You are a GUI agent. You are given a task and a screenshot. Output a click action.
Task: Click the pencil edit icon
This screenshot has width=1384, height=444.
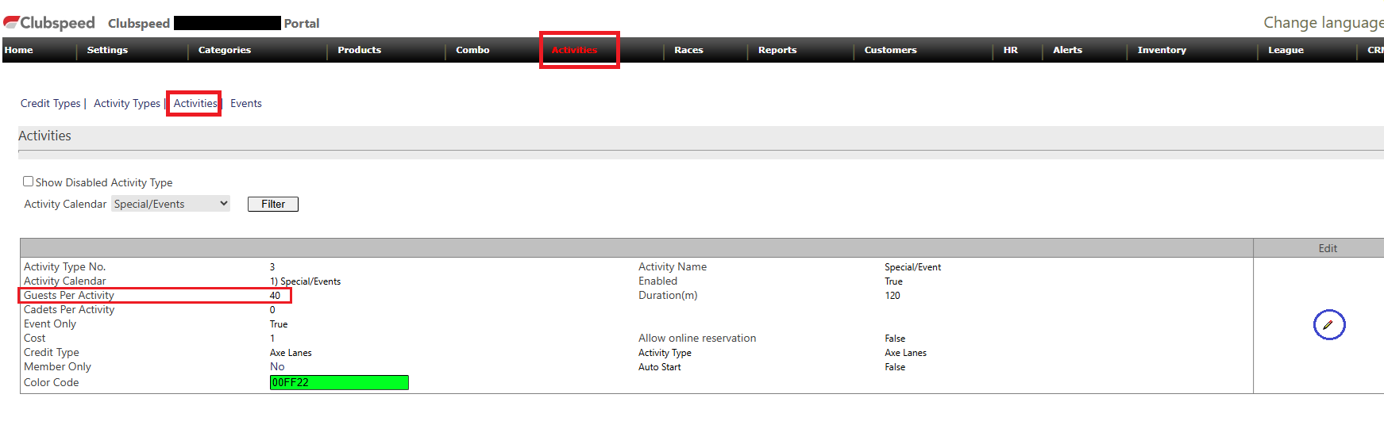tap(1328, 325)
